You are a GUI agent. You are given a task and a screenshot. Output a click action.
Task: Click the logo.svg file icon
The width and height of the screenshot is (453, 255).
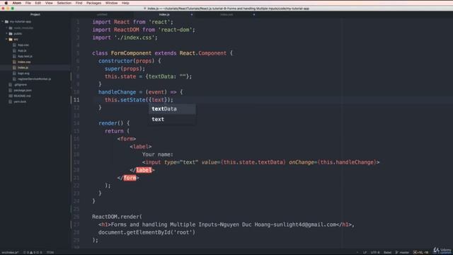(x=14, y=74)
